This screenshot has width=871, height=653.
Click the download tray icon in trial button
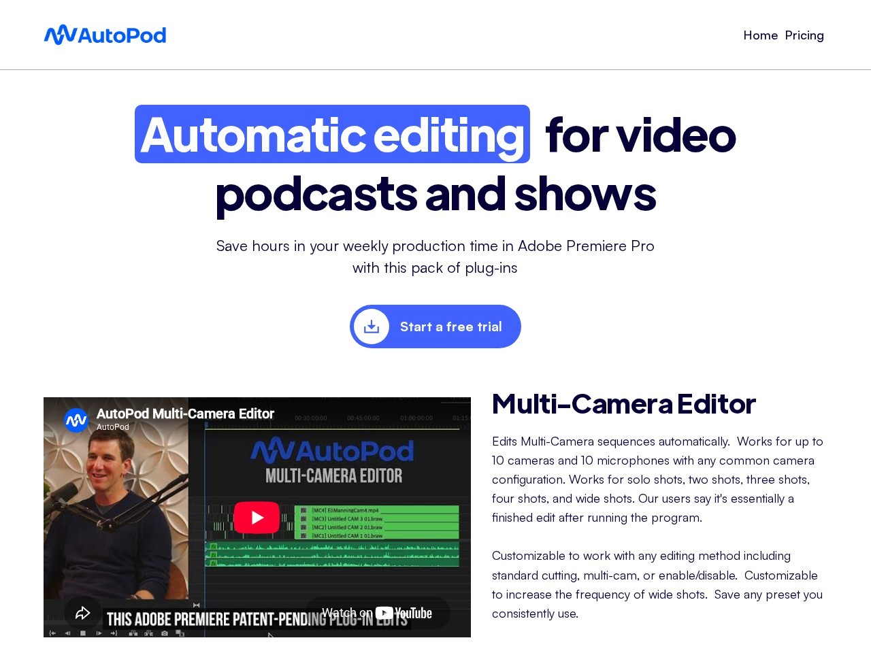(x=372, y=326)
